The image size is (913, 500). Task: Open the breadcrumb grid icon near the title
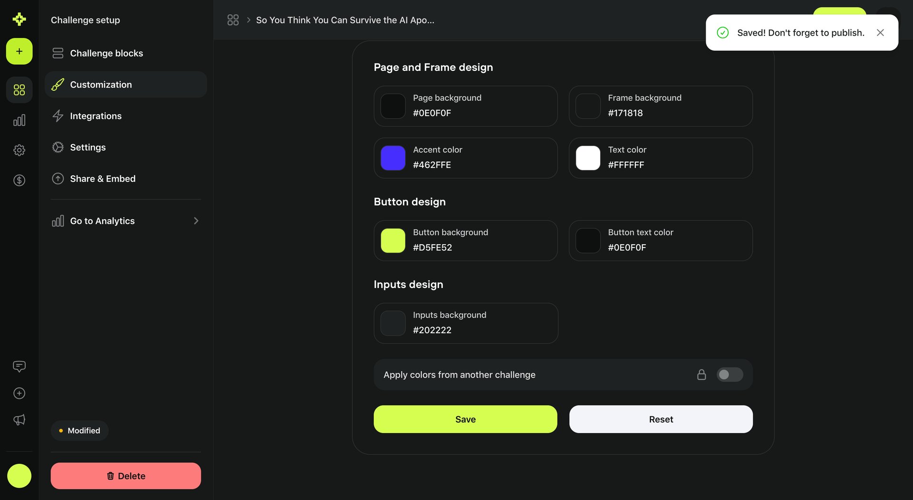point(233,20)
